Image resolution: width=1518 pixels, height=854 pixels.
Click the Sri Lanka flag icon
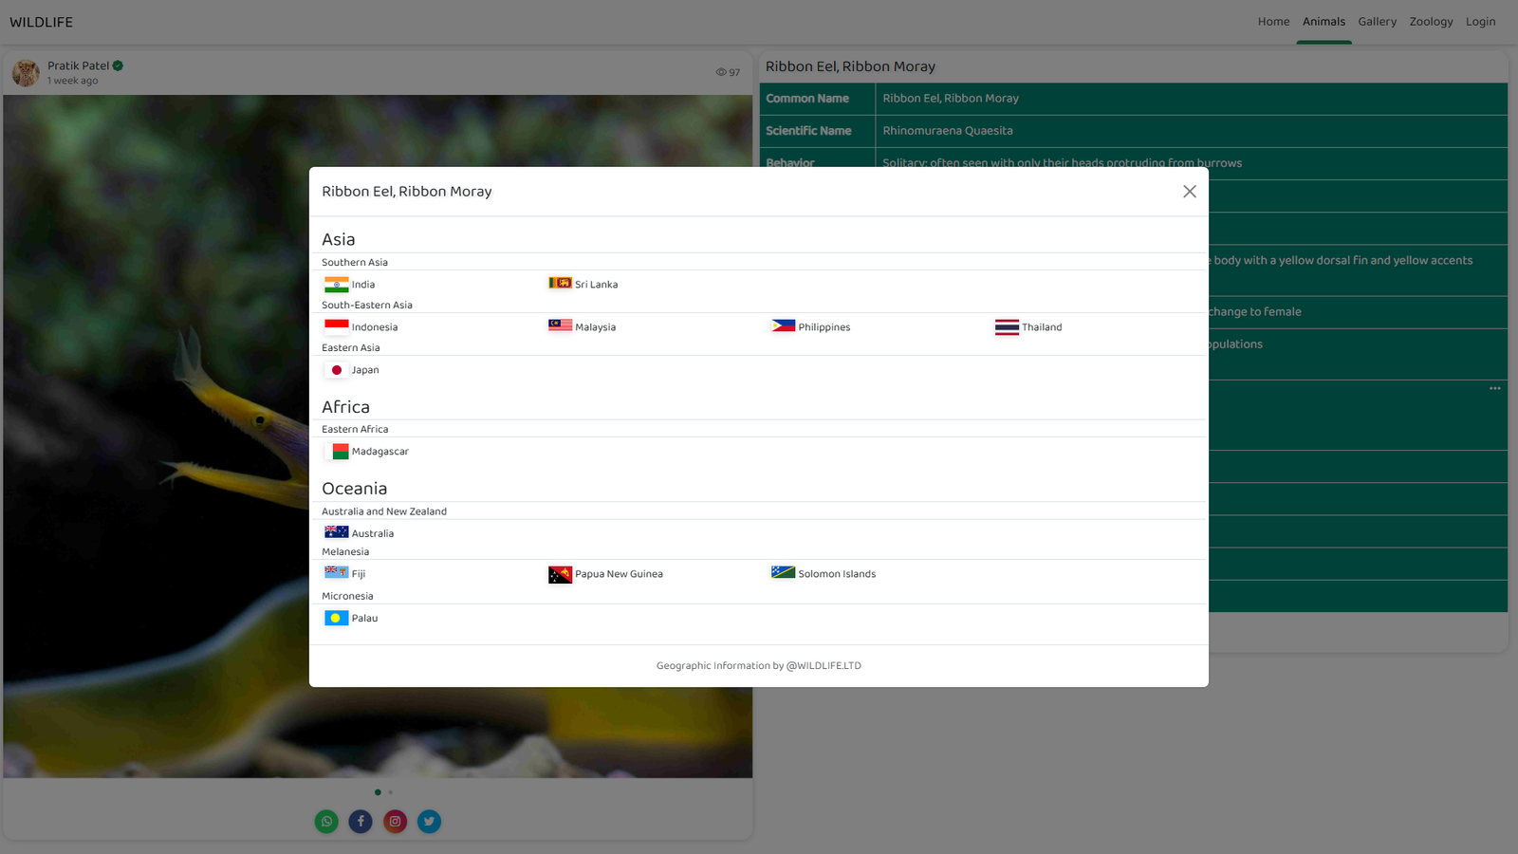click(x=560, y=283)
